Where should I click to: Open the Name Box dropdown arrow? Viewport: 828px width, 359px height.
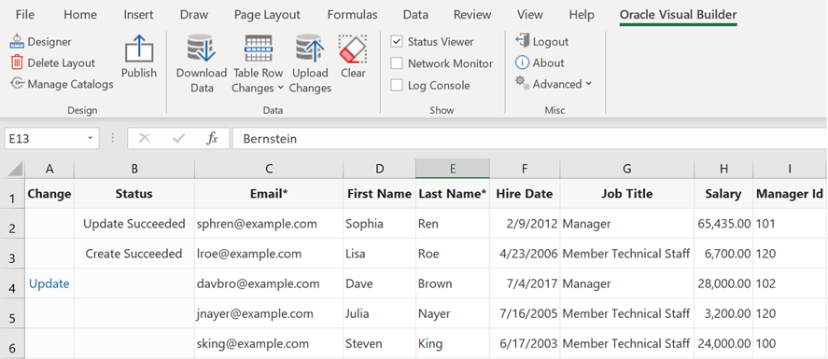[x=91, y=139]
